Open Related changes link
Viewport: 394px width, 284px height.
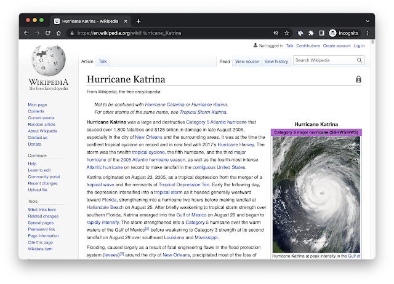click(x=43, y=216)
